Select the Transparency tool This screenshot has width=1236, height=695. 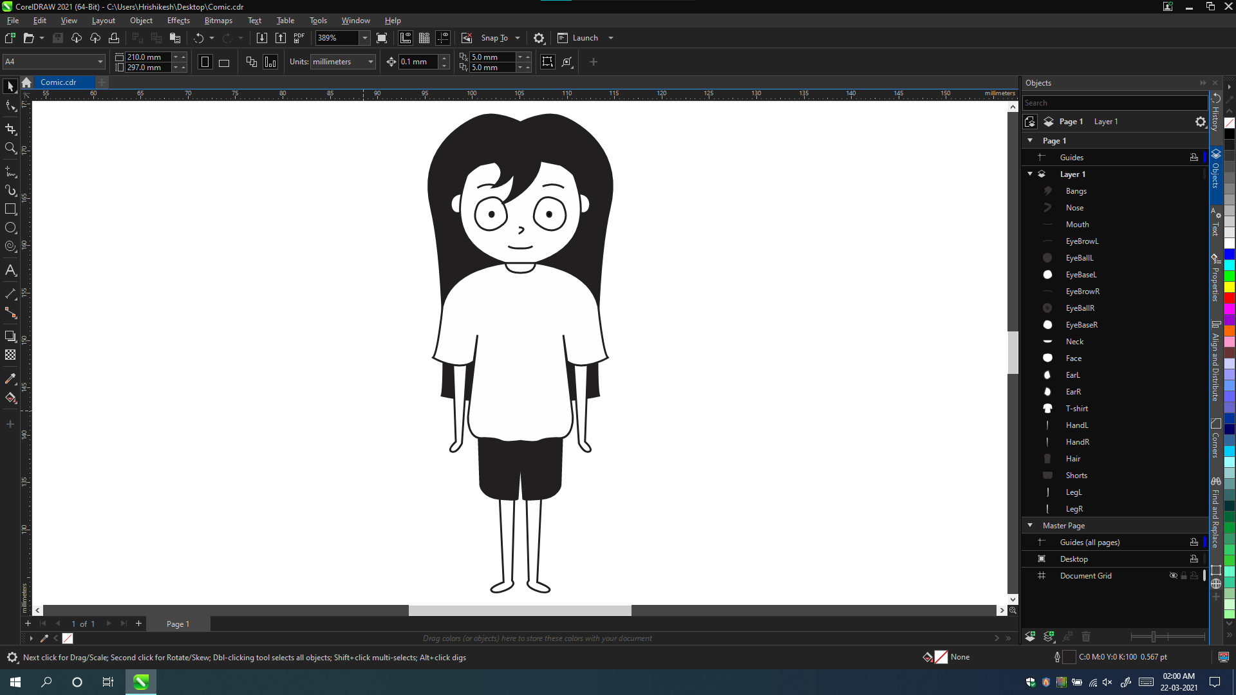coord(10,355)
